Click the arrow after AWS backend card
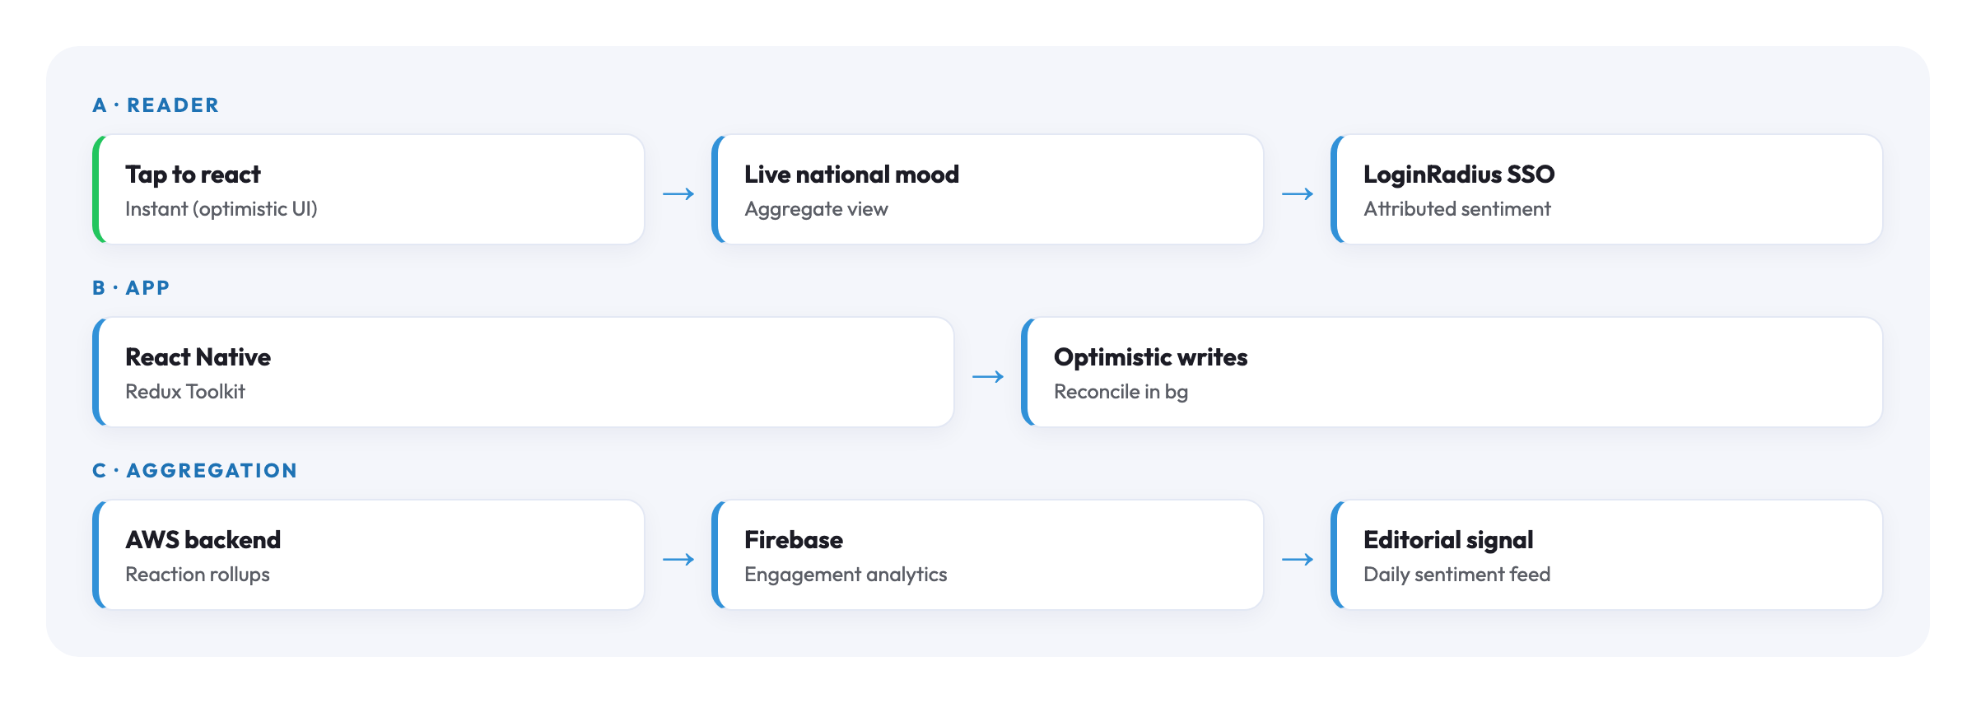This screenshot has height=703, width=1976. [678, 560]
